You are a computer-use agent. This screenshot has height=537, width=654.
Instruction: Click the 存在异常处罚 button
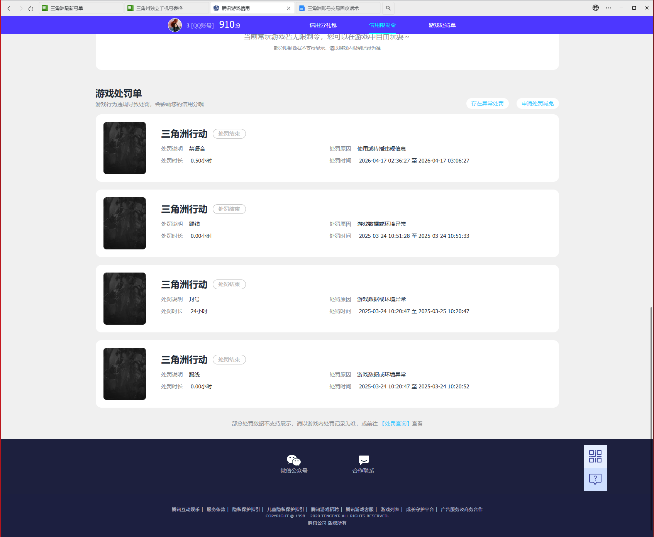(487, 103)
